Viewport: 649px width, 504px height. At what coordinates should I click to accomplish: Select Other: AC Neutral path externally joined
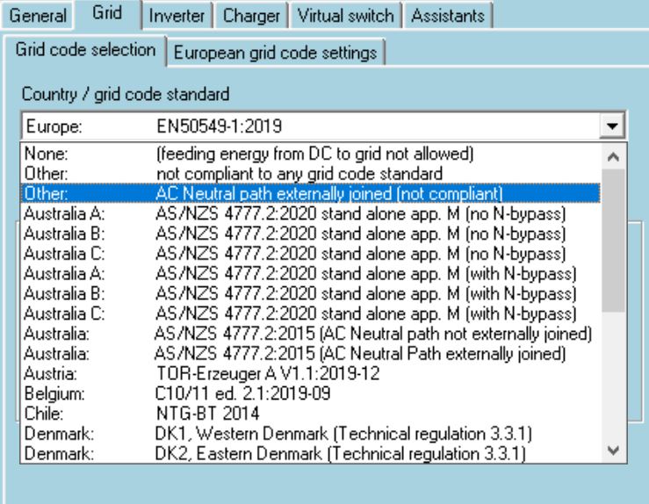coord(310,194)
